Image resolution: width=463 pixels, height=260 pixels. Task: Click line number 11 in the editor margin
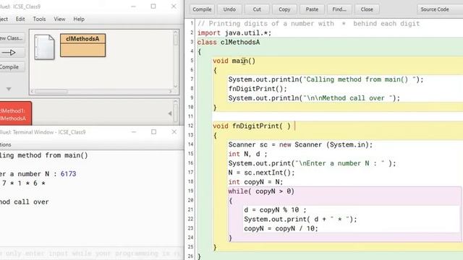pyautogui.click(x=190, y=116)
